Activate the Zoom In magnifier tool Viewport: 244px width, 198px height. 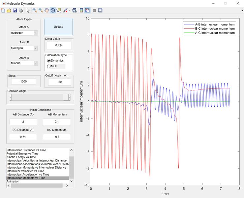(35, 11)
